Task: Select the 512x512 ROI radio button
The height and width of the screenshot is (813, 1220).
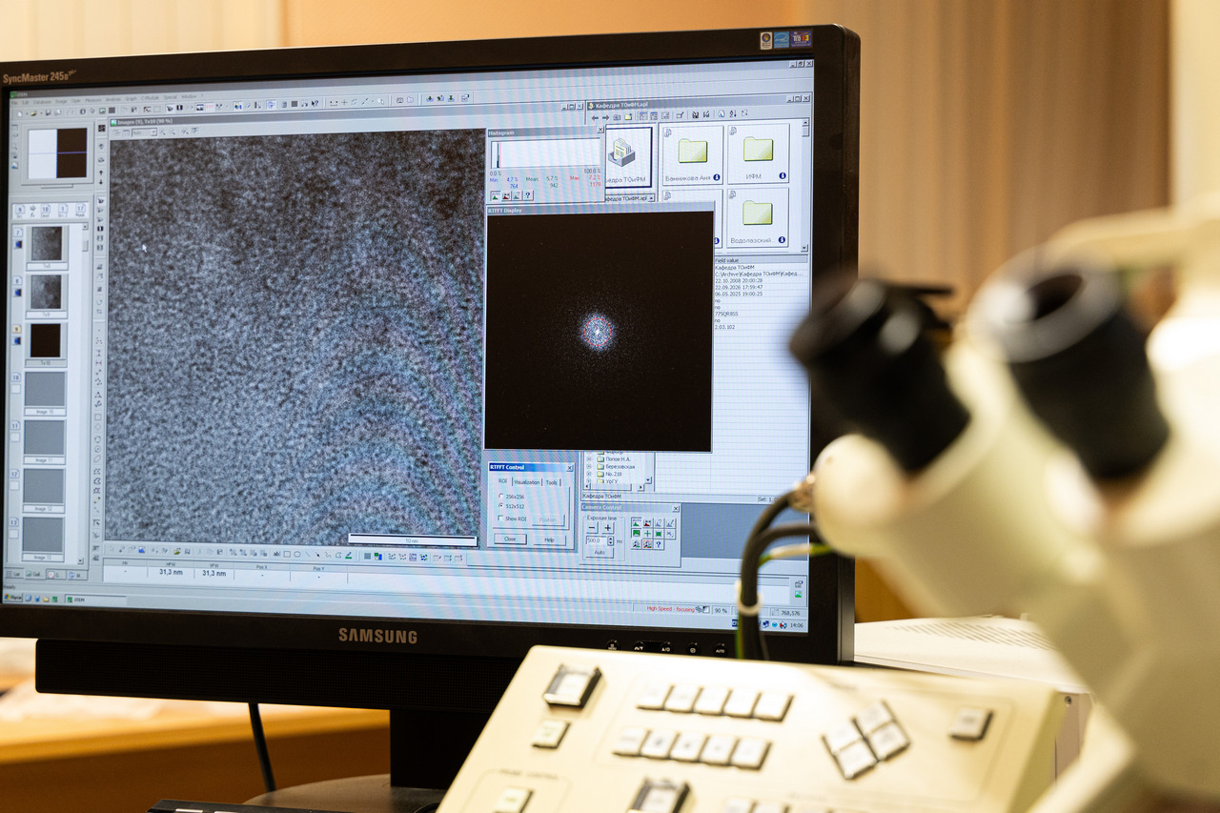Action: point(501,505)
